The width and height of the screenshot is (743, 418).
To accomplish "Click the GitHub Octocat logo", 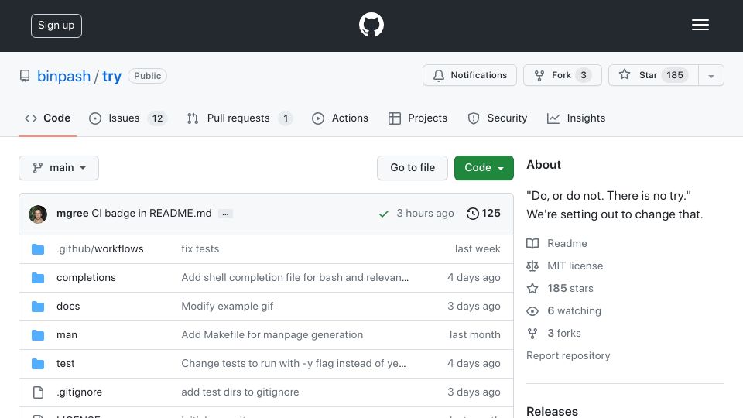I will click(371, 25).
